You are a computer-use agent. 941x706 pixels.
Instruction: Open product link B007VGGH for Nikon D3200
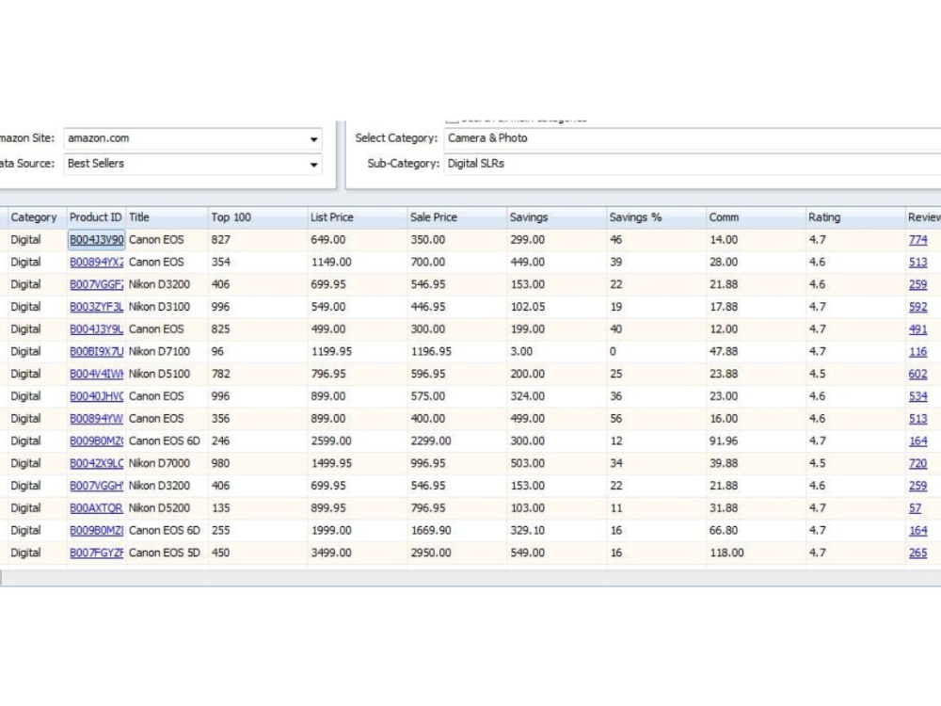[x=97, y=486]
